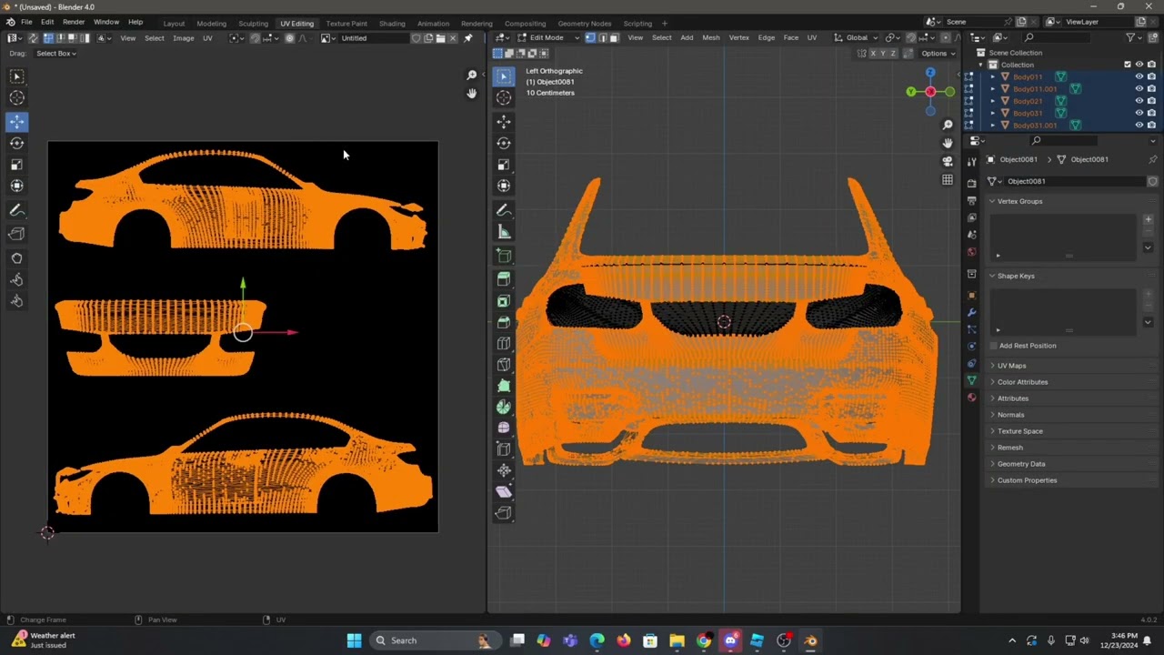Add a new vertex group with plus button
The width and height of the screenshot is (1164, 655).
tap(1148, 219)
